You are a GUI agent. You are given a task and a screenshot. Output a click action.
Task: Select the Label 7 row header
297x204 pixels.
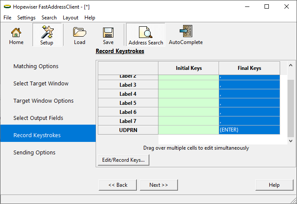[x=128, y=121]
